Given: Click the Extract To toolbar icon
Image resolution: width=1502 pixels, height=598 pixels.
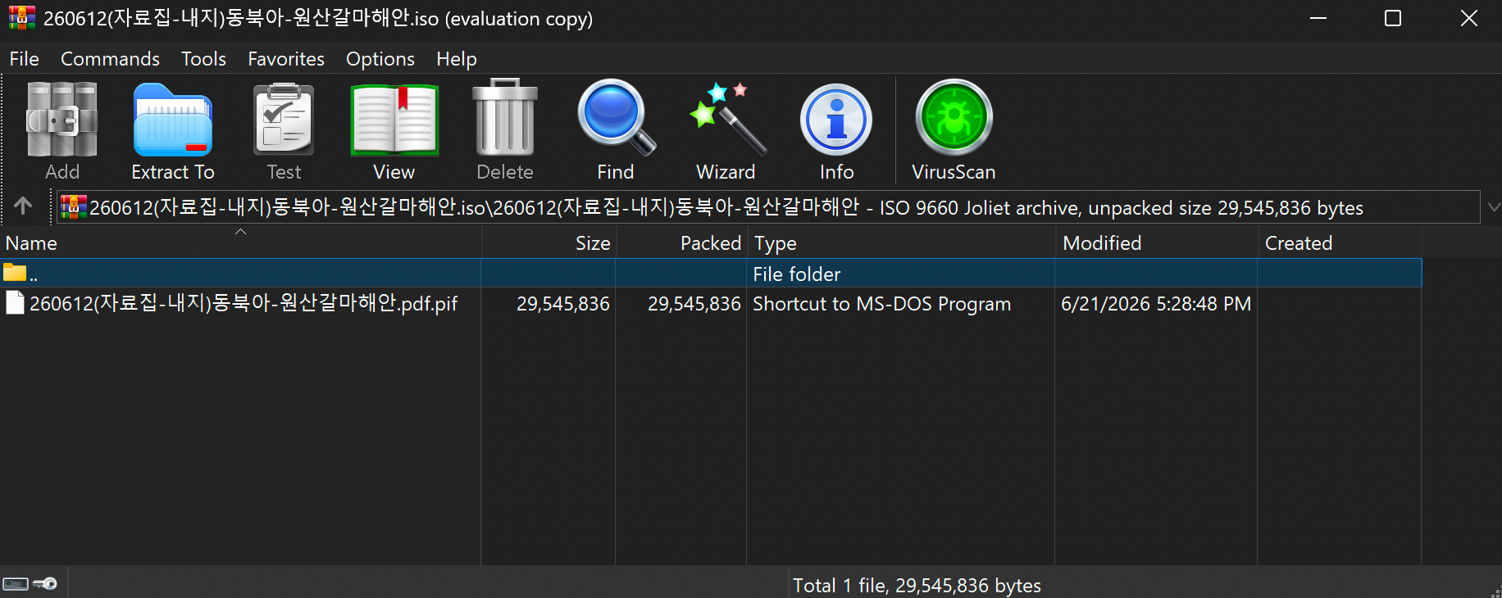Looking at the screenshot, I should 173,120.
